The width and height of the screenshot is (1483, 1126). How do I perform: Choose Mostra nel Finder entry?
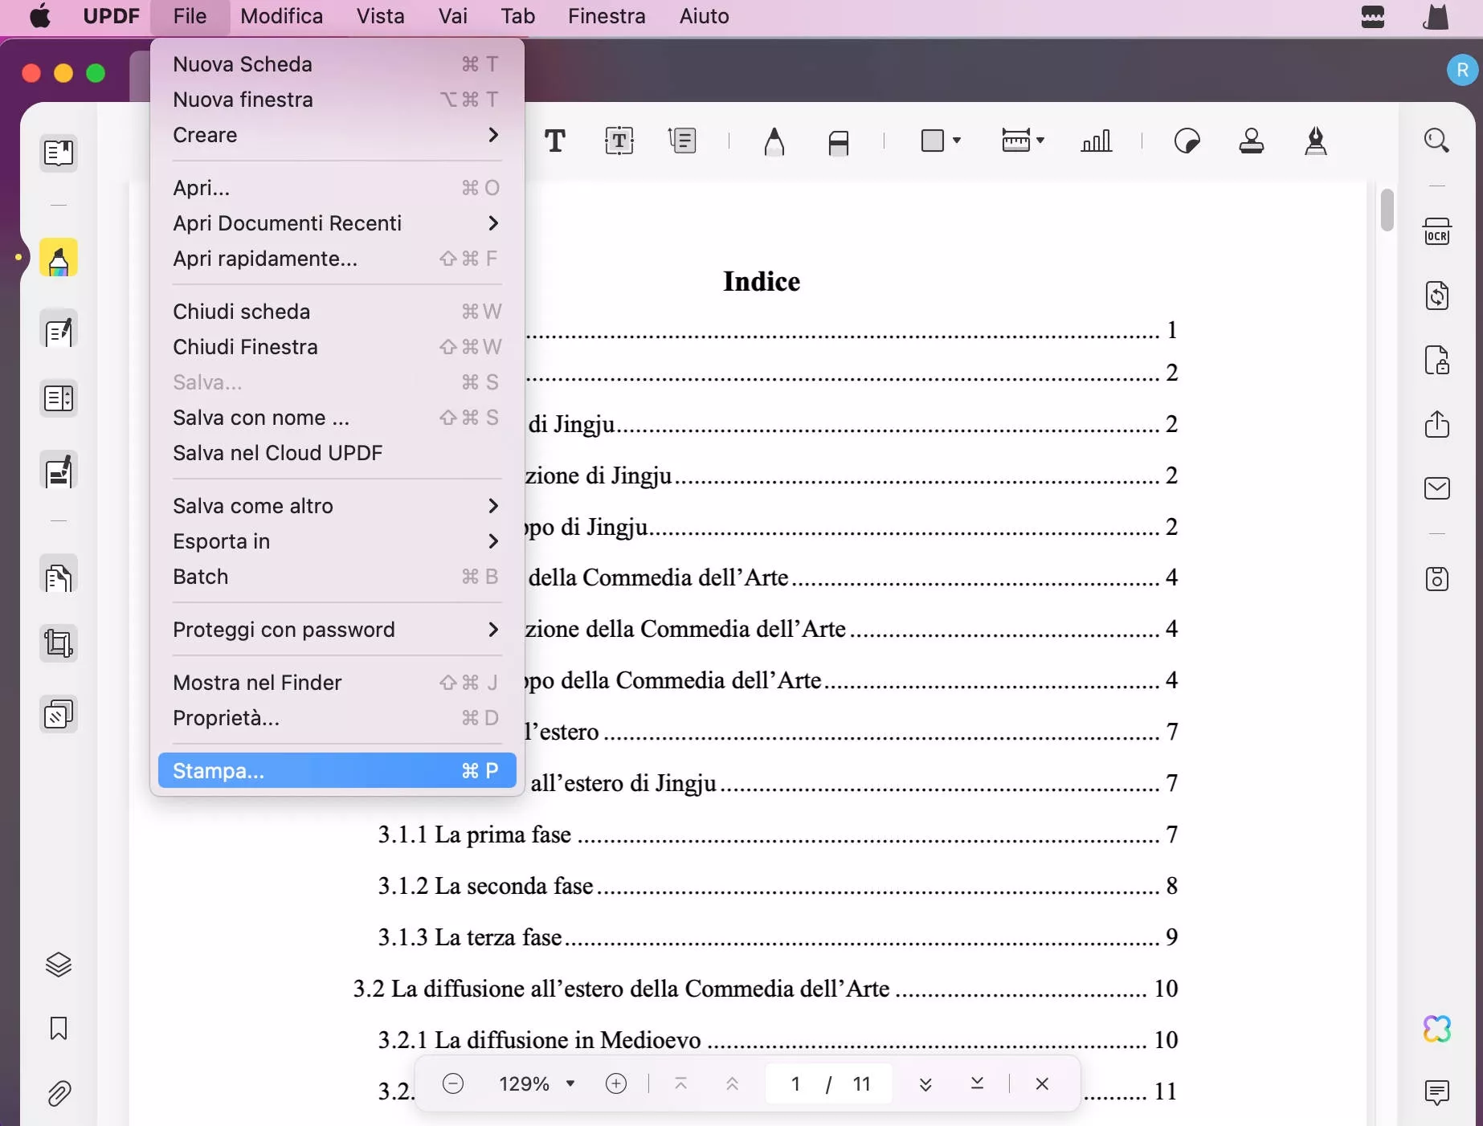click(x=337, y=683)
